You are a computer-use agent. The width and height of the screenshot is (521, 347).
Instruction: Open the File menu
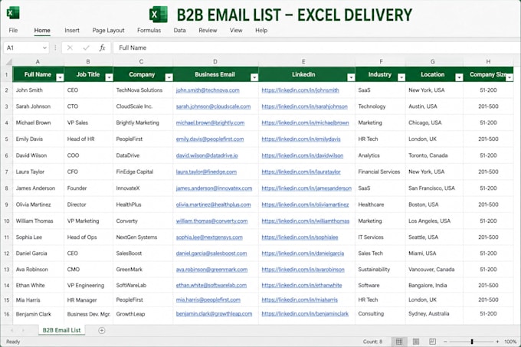coord(13,30)
